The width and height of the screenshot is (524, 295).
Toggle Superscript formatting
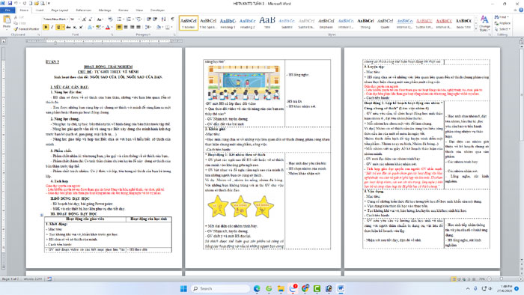(x=81, y=27)
